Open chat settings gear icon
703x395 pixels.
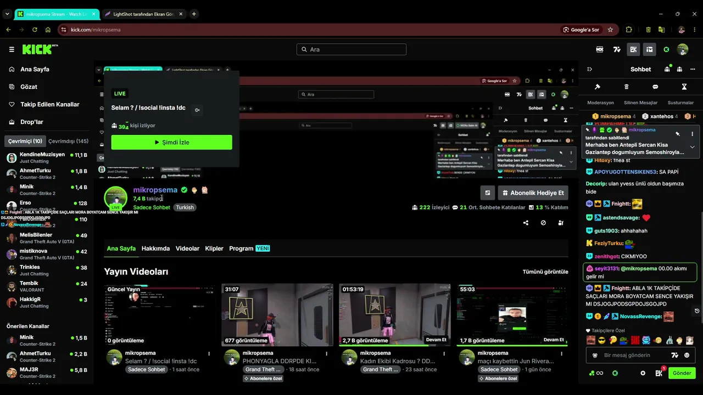click(x=643, y=373)
